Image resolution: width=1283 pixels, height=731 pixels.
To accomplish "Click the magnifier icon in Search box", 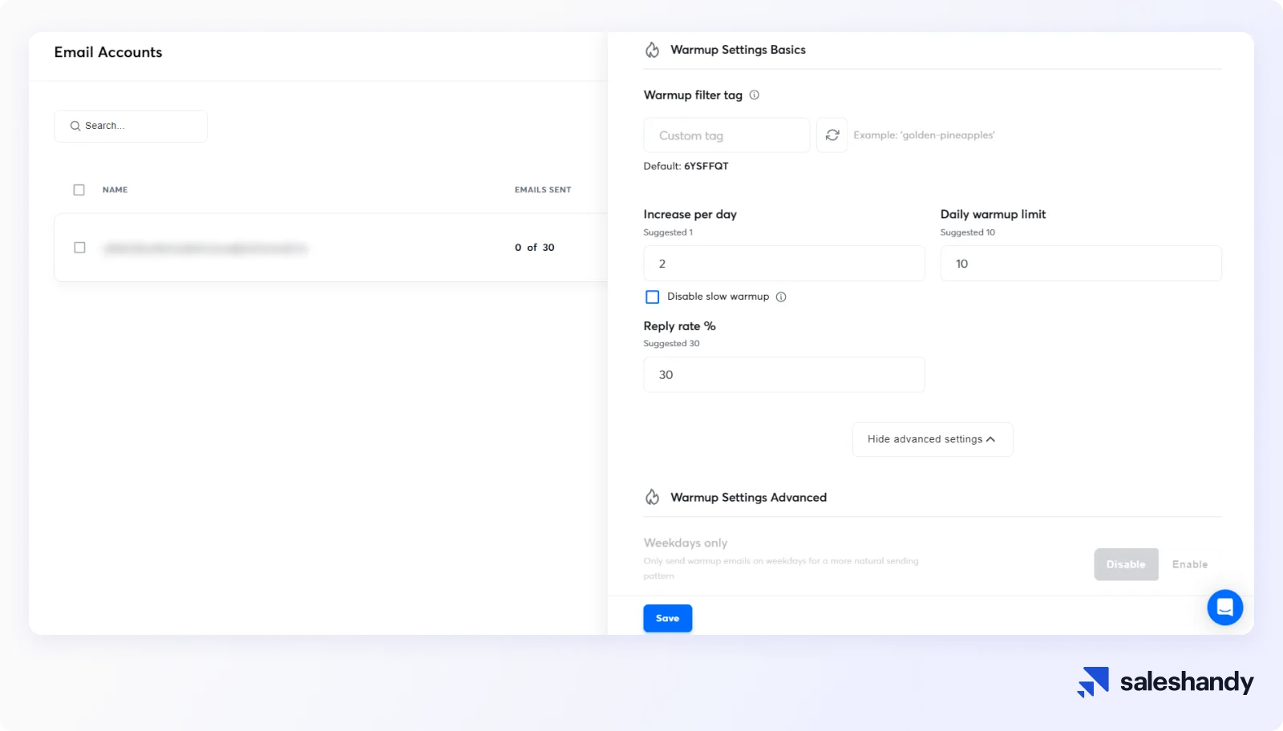I will [75, 126].
